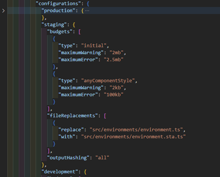Click the "development" key

coord(60,172)
